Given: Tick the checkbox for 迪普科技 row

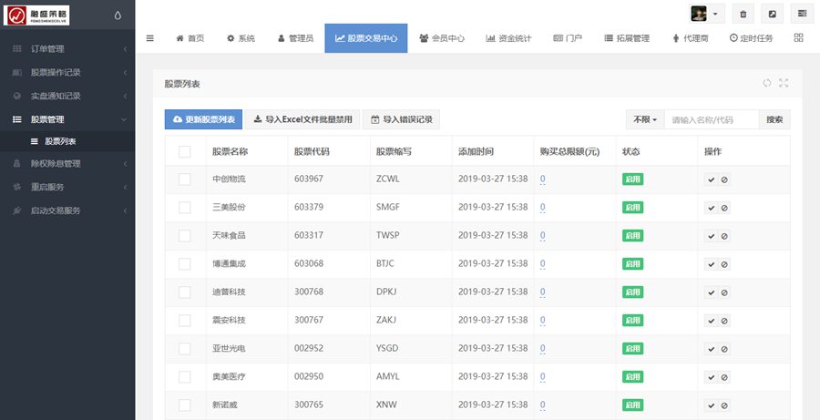Looking at the screenshot, I should pos(185,292).
